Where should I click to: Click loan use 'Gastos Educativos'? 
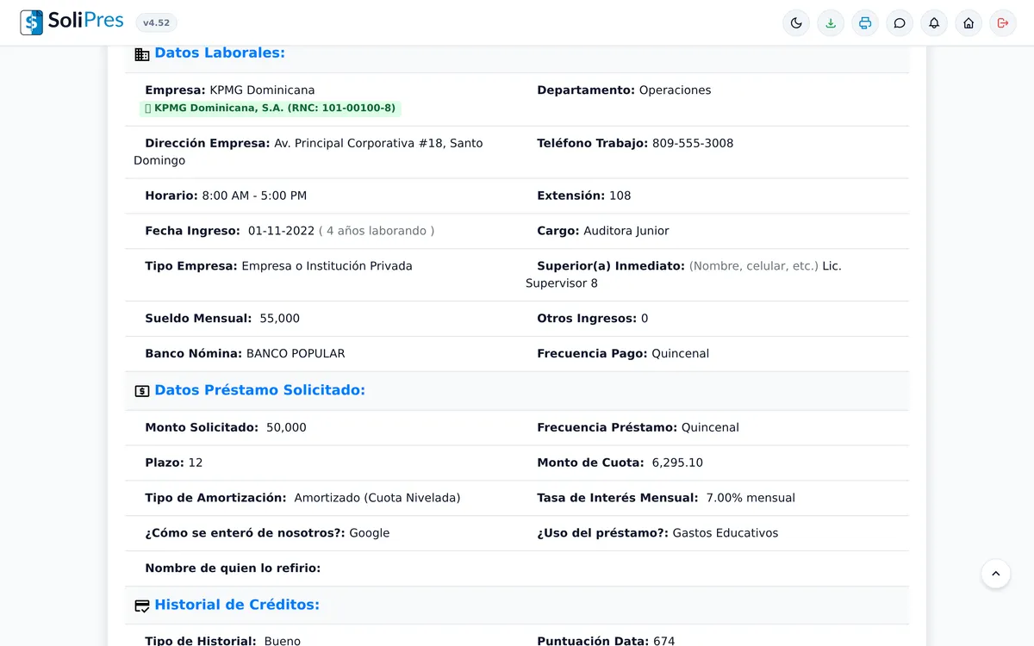[x=726, y=533]
